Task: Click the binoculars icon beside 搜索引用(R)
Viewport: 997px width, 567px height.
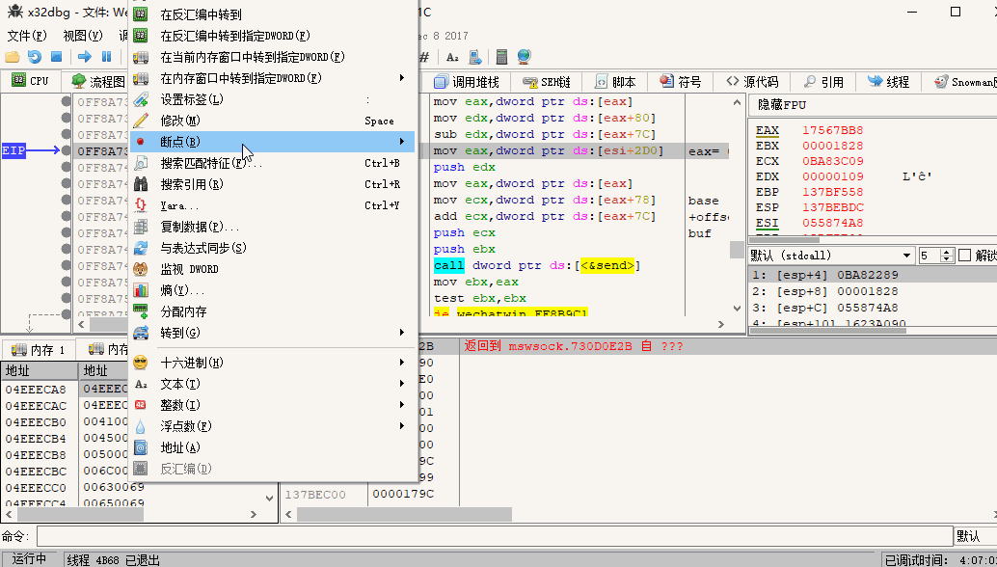Action: (x=141, y=184)
